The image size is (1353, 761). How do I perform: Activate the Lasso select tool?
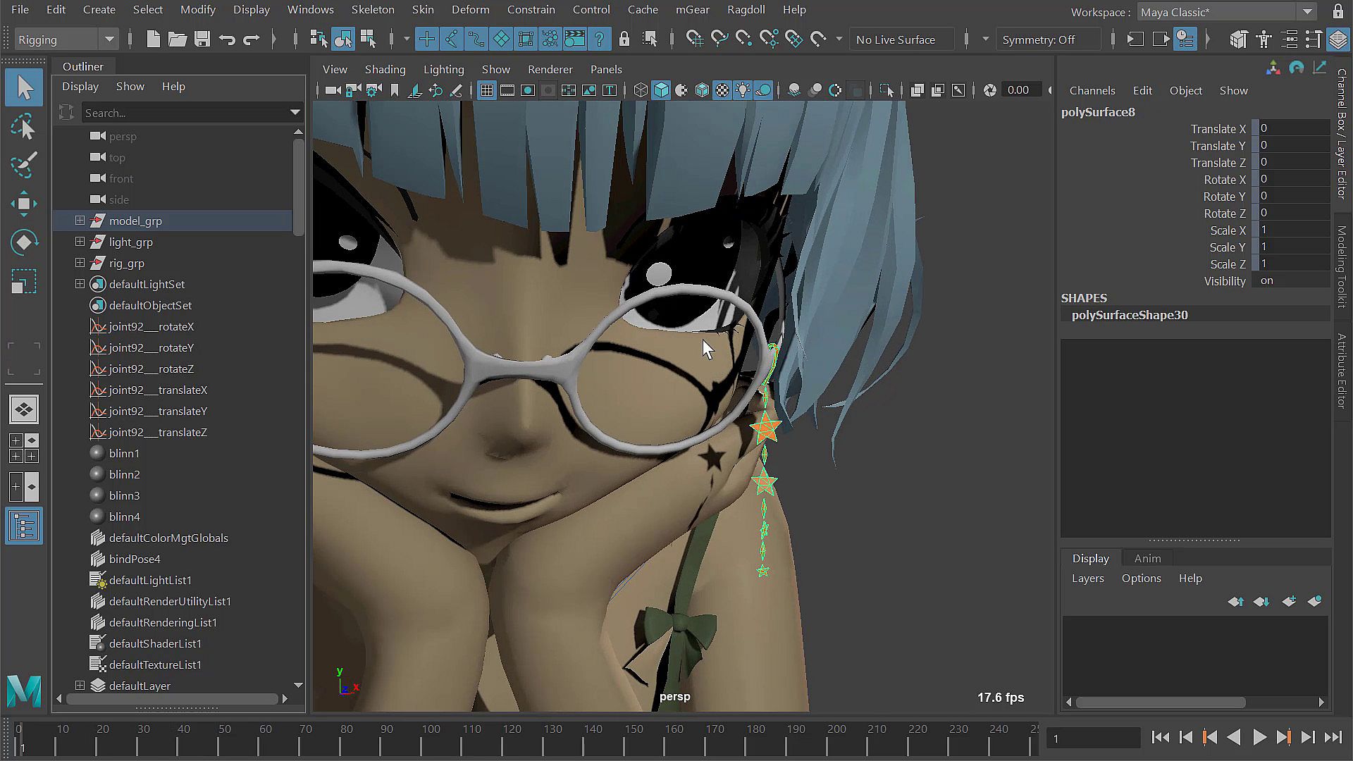pos(23,127)
